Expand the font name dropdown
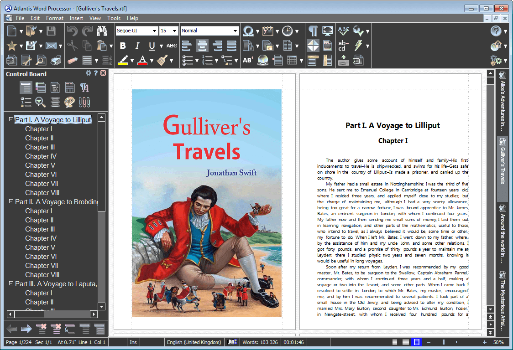The height and width of the screenshot is (350, 513). (154, 31)
